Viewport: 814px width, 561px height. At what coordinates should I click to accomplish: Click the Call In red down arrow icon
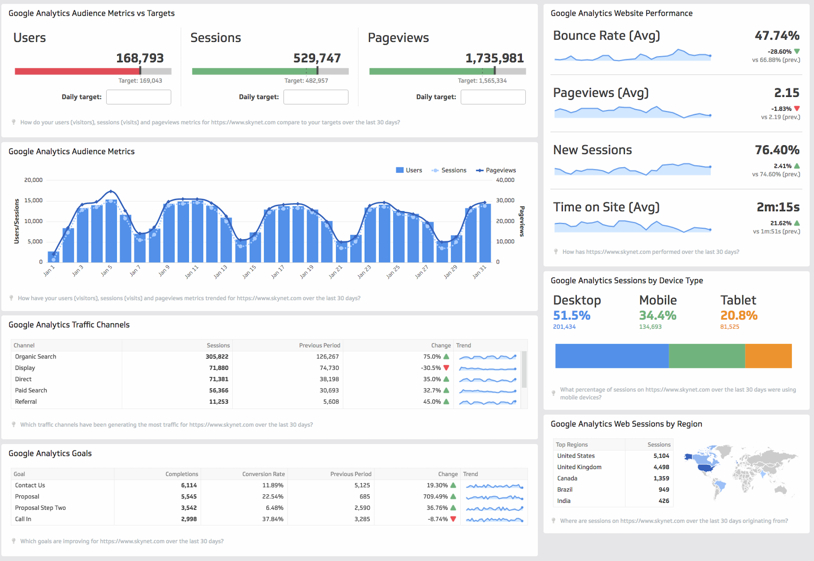(x=453, y=519)
